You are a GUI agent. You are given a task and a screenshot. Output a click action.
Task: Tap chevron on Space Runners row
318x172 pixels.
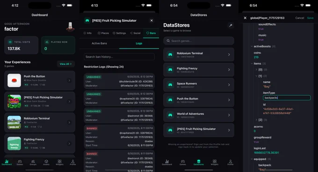click(229, 85)
